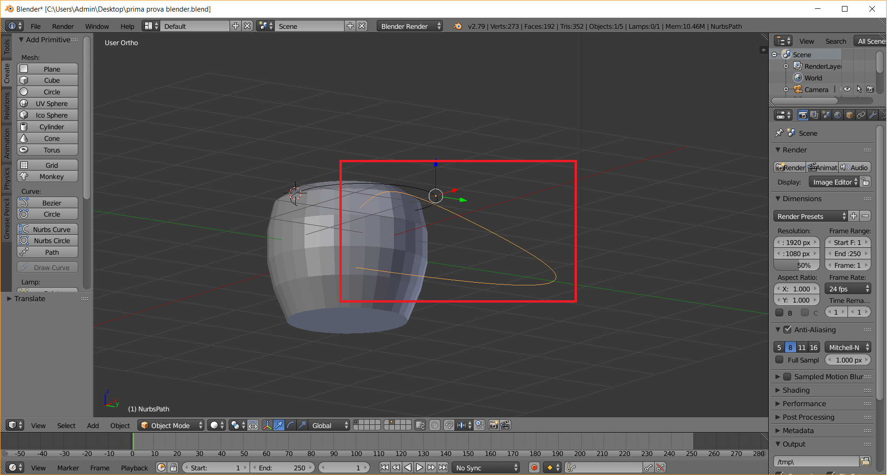
Task: Expand the Camera tree item in outliner
Action: [x=786, y=89]
